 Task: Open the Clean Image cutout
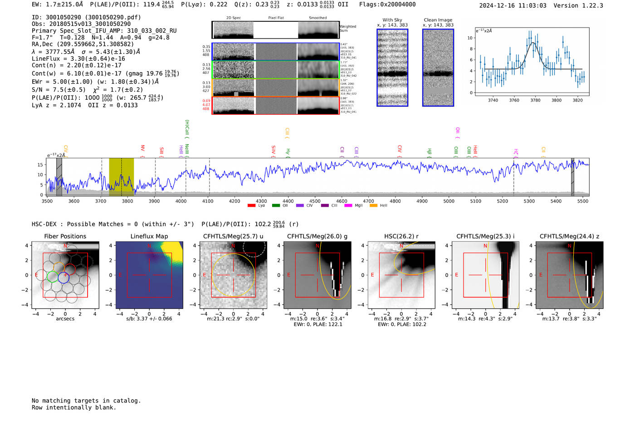[438, 68]
